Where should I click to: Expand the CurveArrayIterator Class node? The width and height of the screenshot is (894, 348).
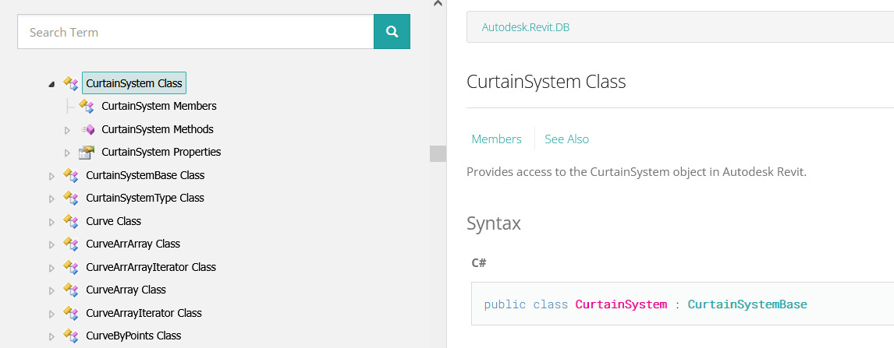(52, 314)
